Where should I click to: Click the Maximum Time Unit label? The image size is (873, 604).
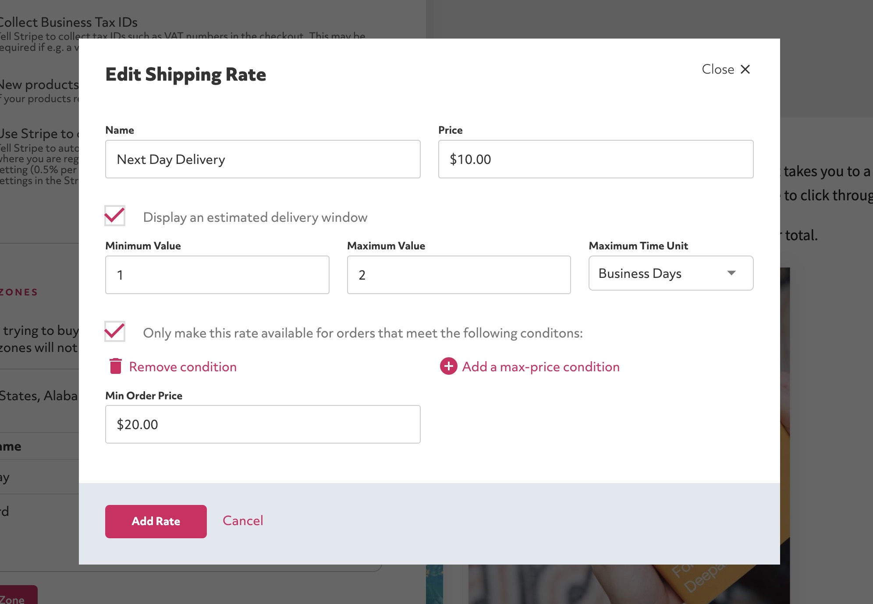[638, 246]
